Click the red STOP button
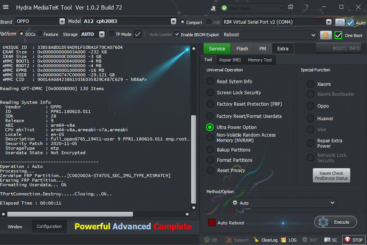367x245 pixels. (354, 240)
